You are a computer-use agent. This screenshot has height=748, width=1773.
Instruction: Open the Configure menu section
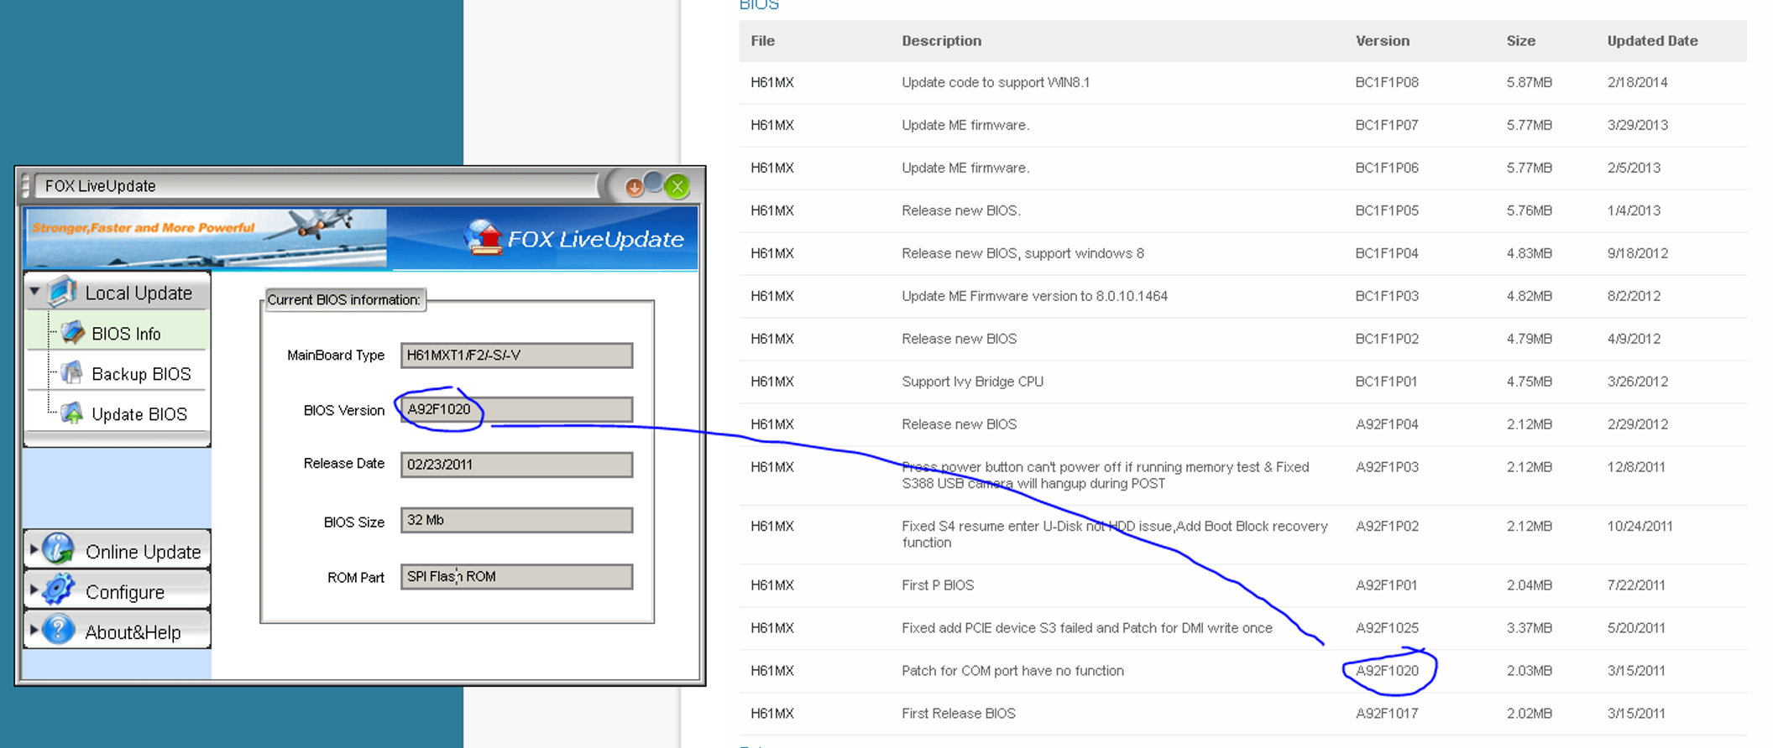click(117, 590)
